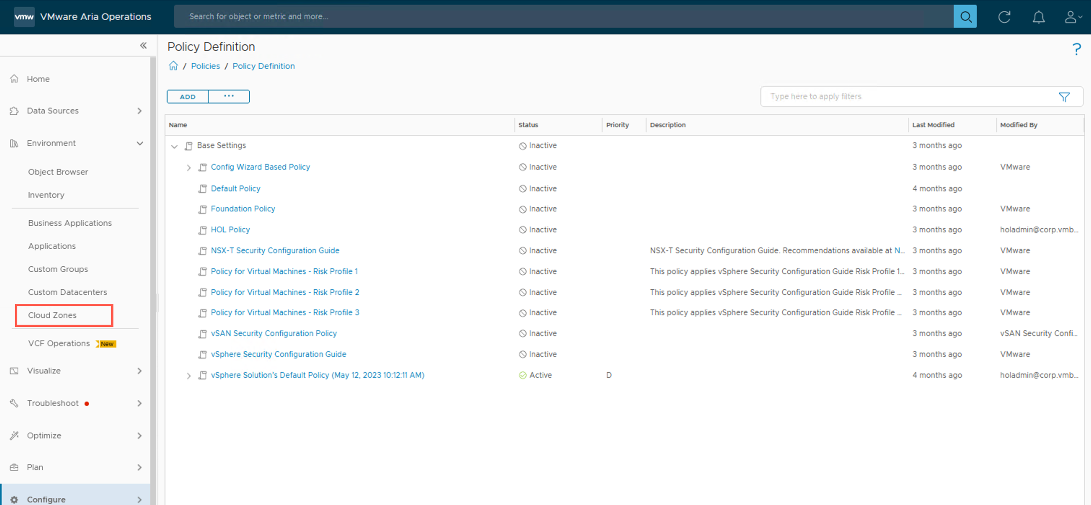The image size is (1091, 505).
Task: Open Cloud Zones in sidebar
Action: pos(52,315)
